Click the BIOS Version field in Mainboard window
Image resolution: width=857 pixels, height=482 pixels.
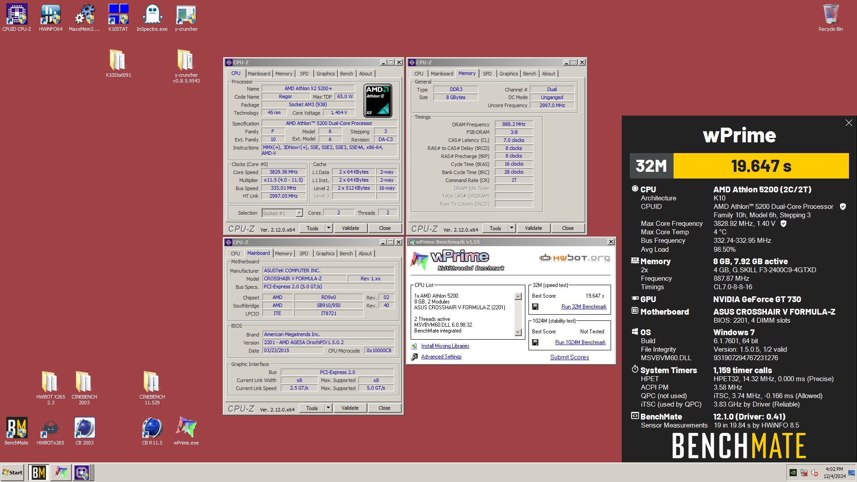point(328,342)
